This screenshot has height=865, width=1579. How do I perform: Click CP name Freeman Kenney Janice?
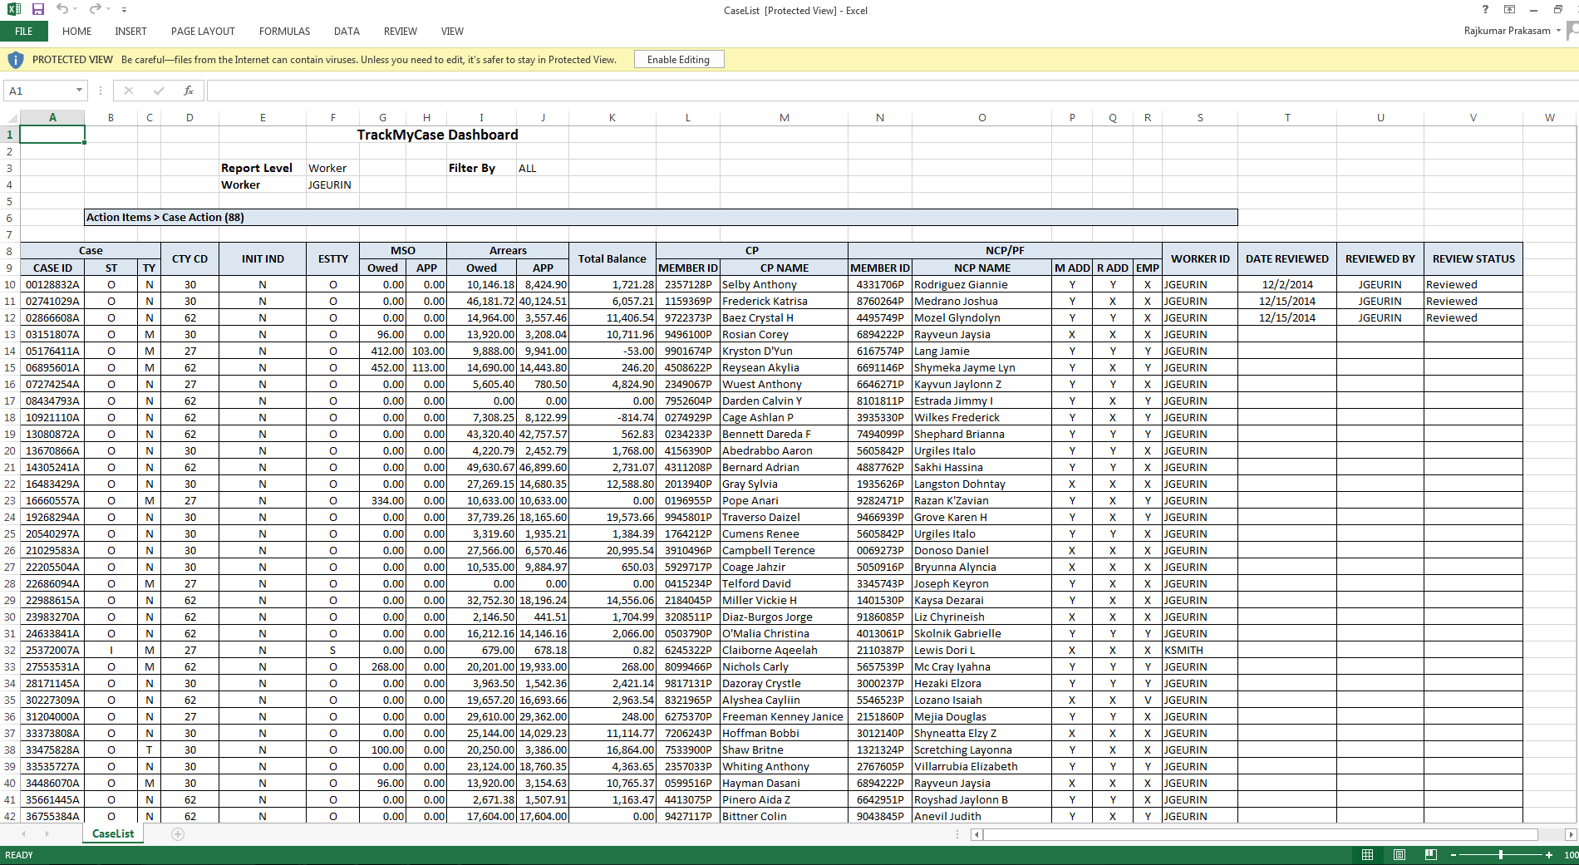[x=782, y=716]
